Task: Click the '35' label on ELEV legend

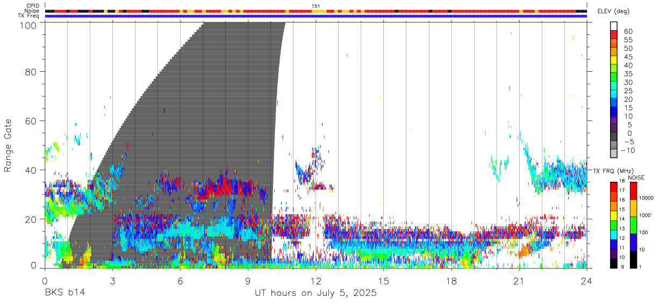Action: click(x=628, y=74)
